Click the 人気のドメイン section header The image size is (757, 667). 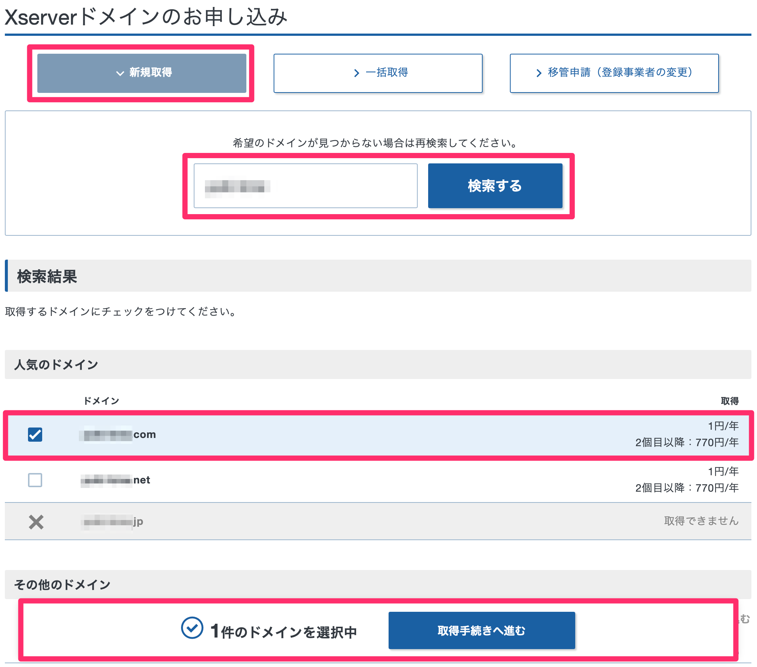click(378, 364)
